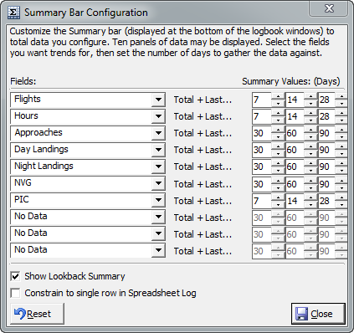This screenshot has height=333, width=354.
Task: Click Total + Last label in NVG row
Action: coord(203,184)
